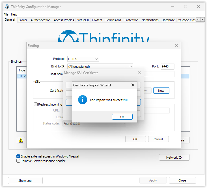Screen dimensions: 207x188
Task: Close the Binding dialog
Action: pyautogui.click(x=176, y=45)
